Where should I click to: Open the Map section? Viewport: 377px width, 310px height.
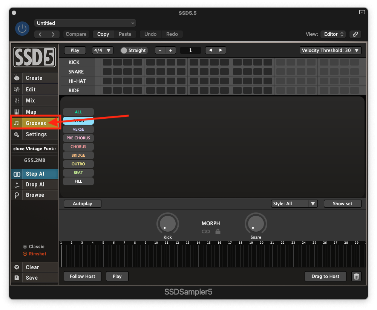(35, 112)
